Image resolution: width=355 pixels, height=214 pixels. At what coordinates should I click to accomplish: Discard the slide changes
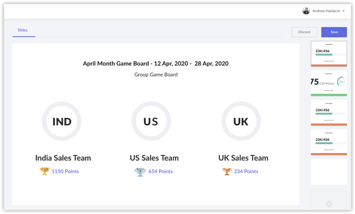(304, 32)
